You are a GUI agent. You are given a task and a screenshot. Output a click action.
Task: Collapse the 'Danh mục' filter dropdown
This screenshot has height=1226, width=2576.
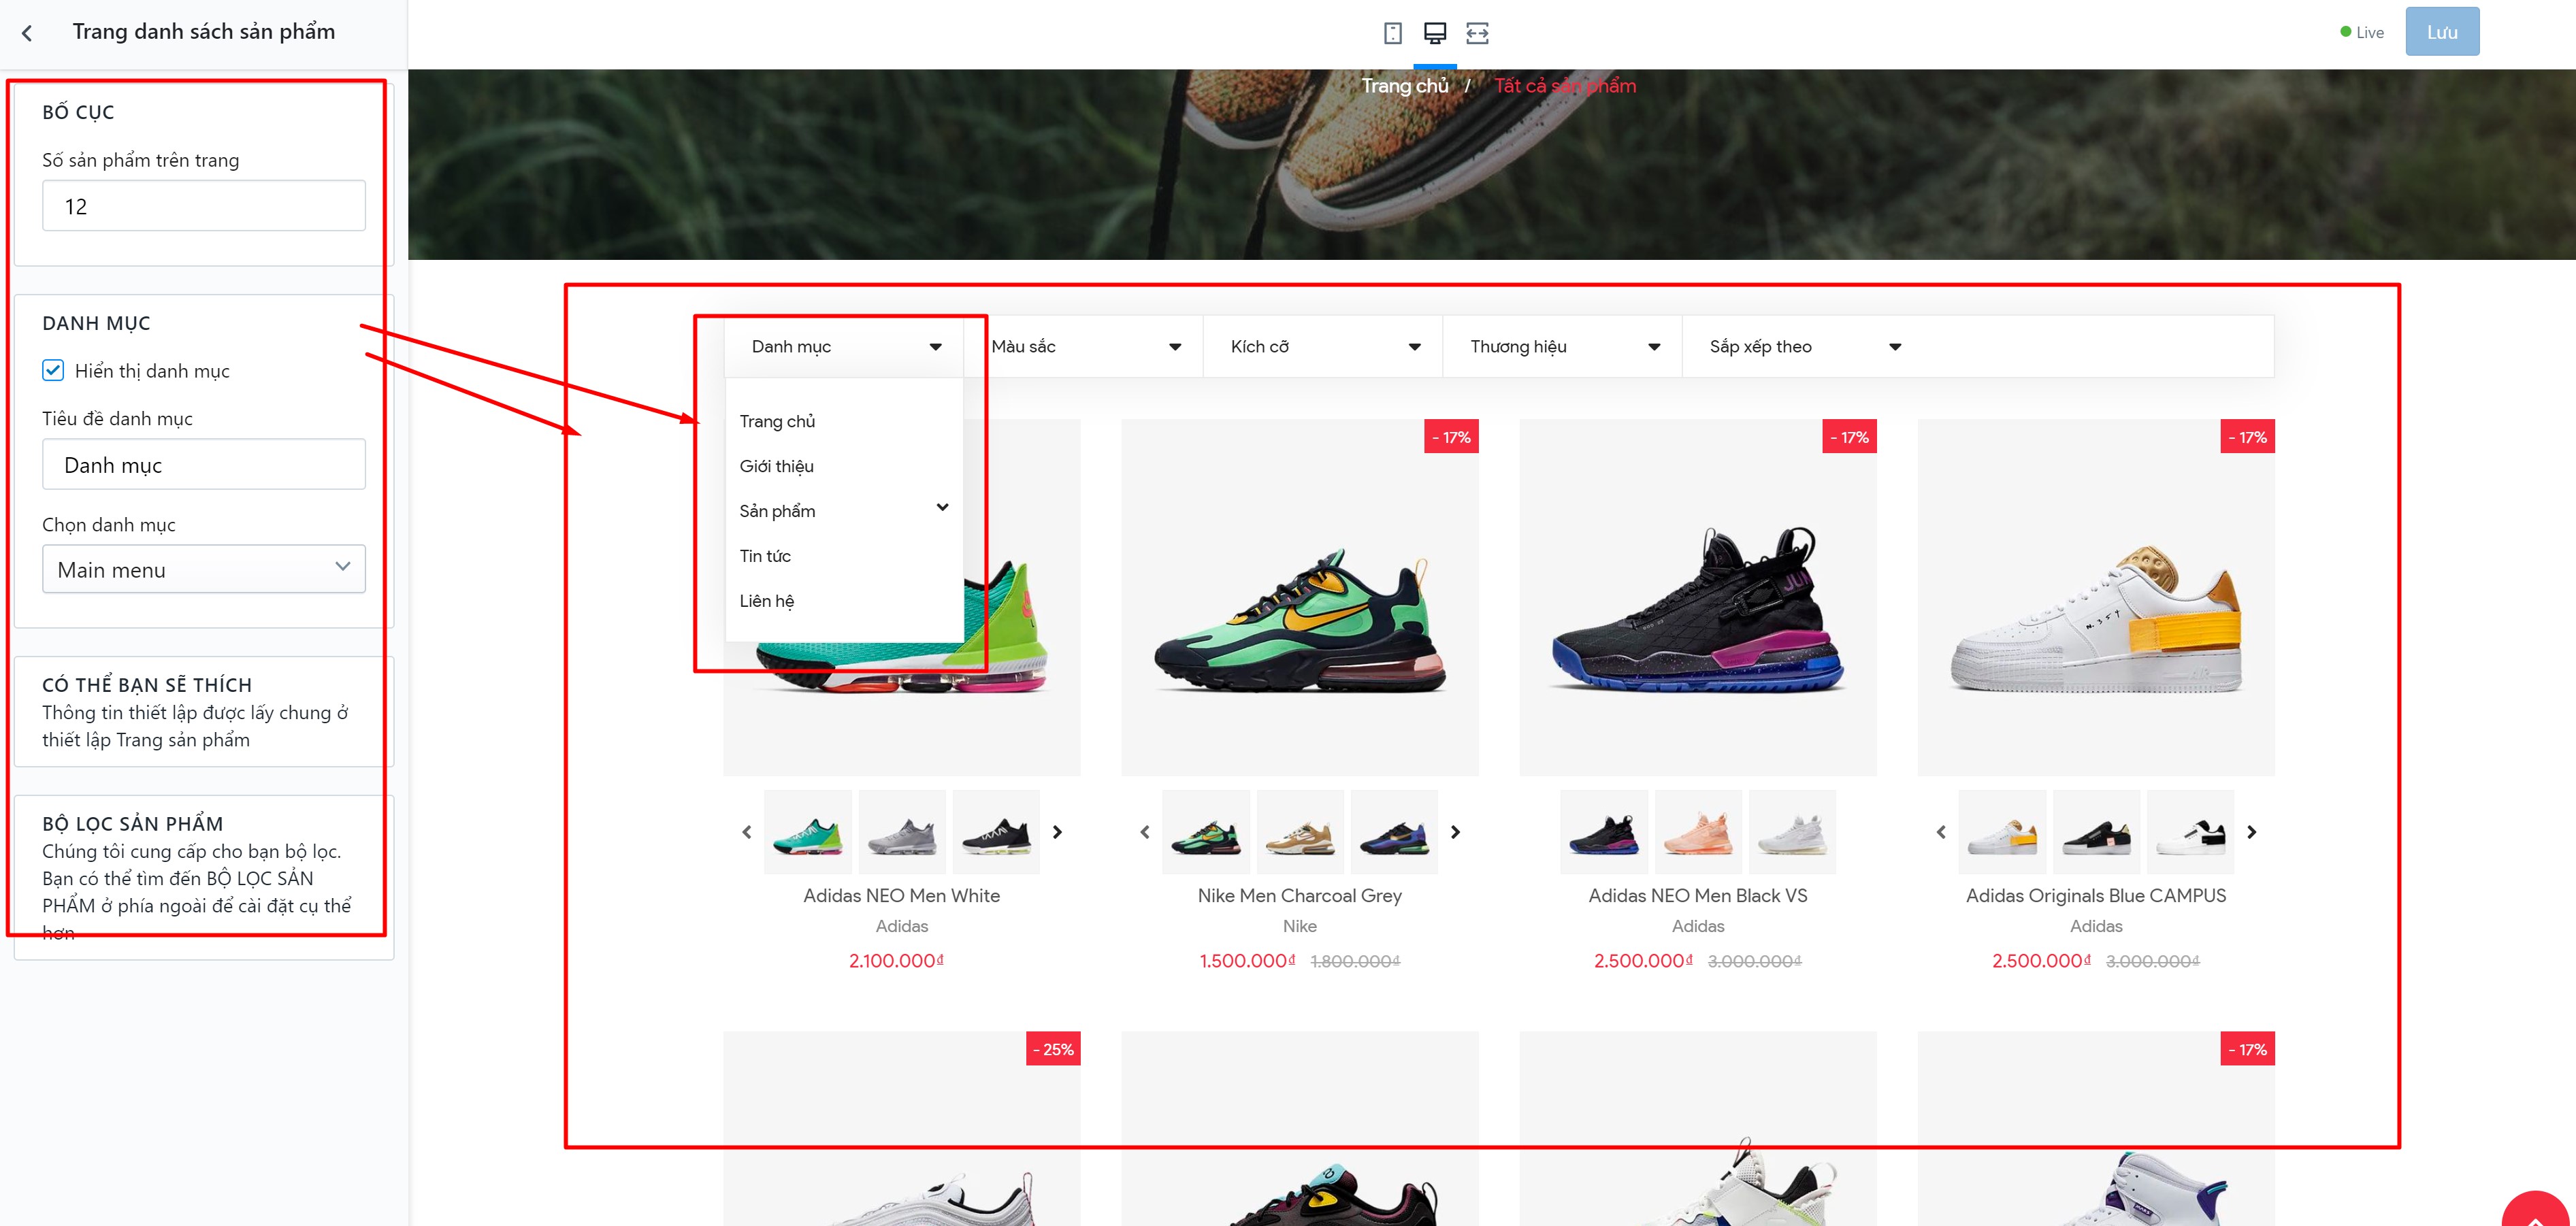click(x=844, y=347)
